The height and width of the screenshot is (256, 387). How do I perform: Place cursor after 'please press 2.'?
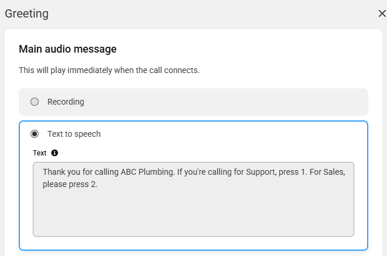tap(98, 184)
